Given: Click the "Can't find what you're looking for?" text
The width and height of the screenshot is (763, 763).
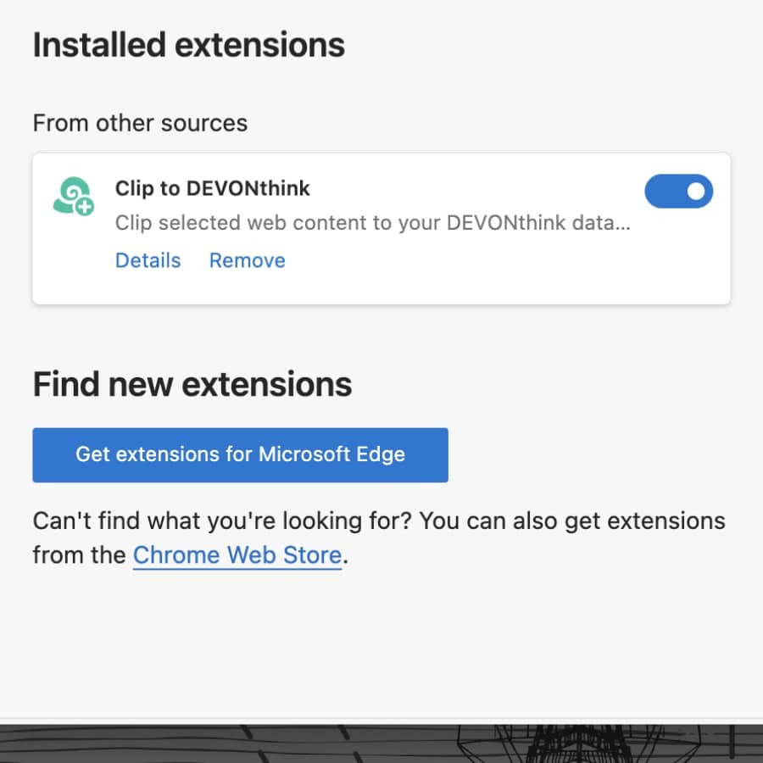Looking at the screenshot, I should (222, 520).
